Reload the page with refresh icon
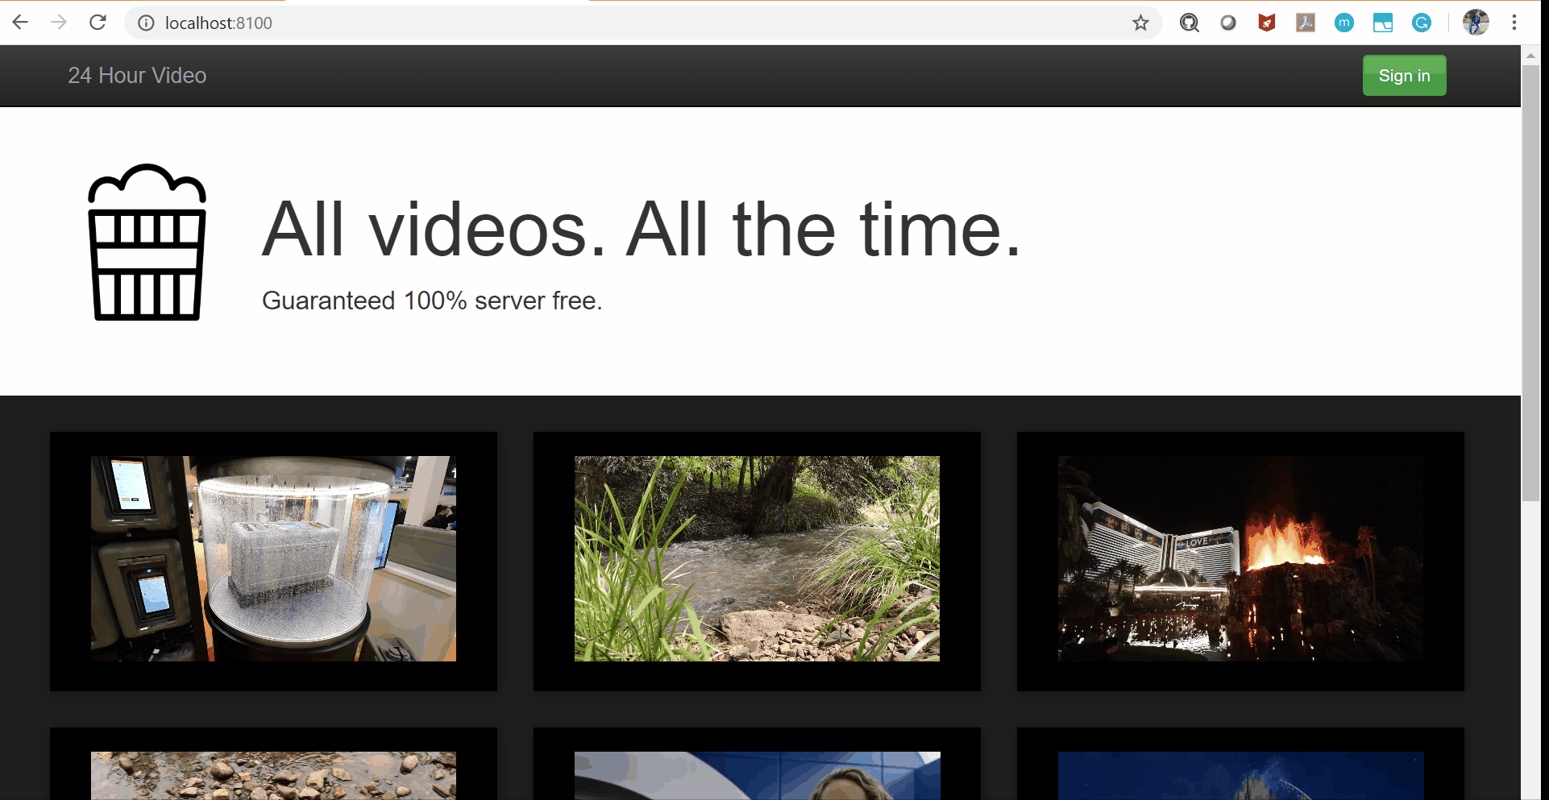The height and width of the screenshot is (800, 1549). (x=98, y=23)
